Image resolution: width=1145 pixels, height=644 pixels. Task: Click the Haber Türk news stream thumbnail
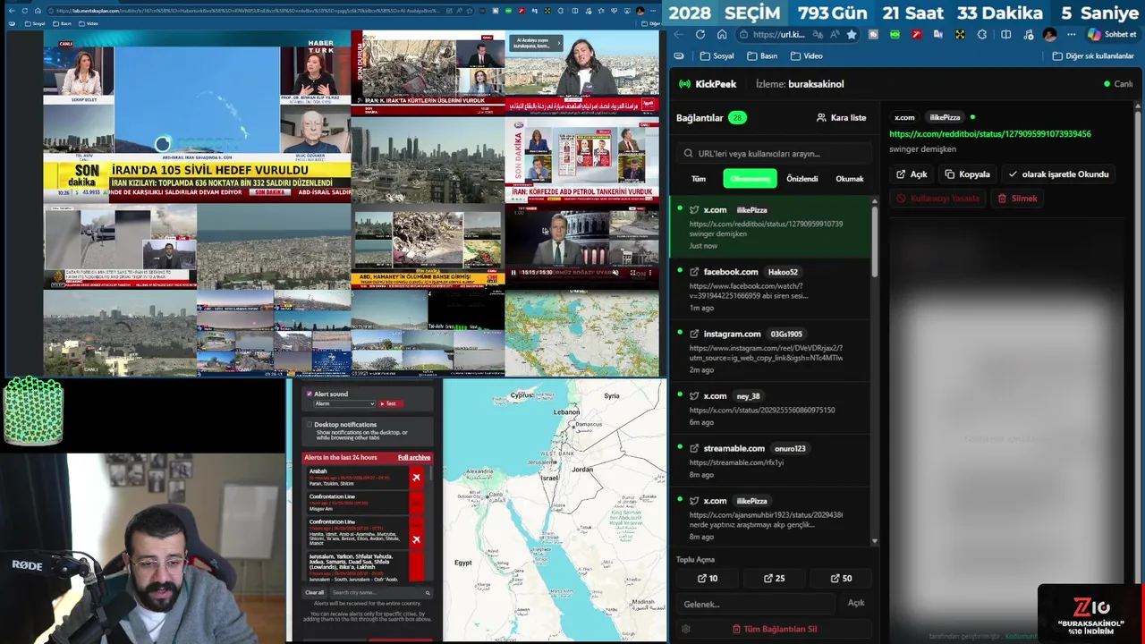point(197,118)
